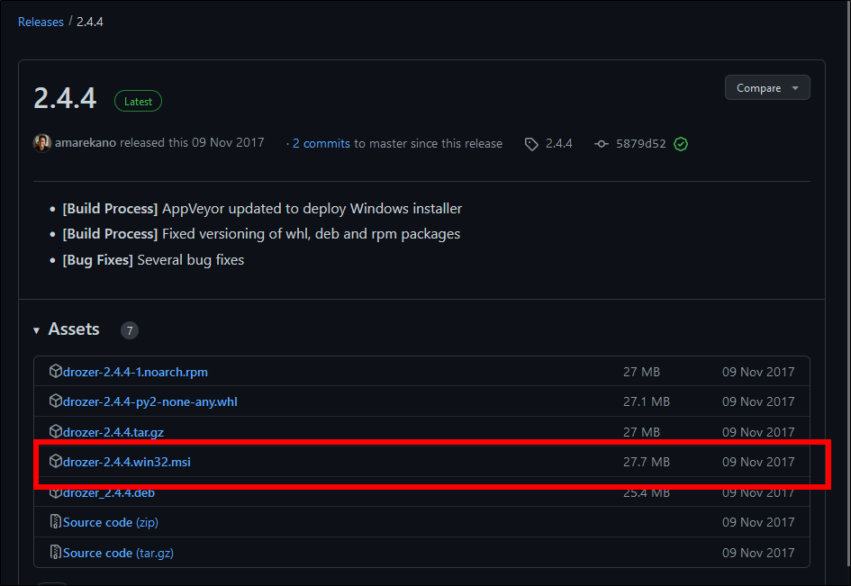The height and width of the screenshot is (586, 851).
Task: Download drozer-2.4.4-1.noarch.rpm
Action: click(x=135, y=373)
